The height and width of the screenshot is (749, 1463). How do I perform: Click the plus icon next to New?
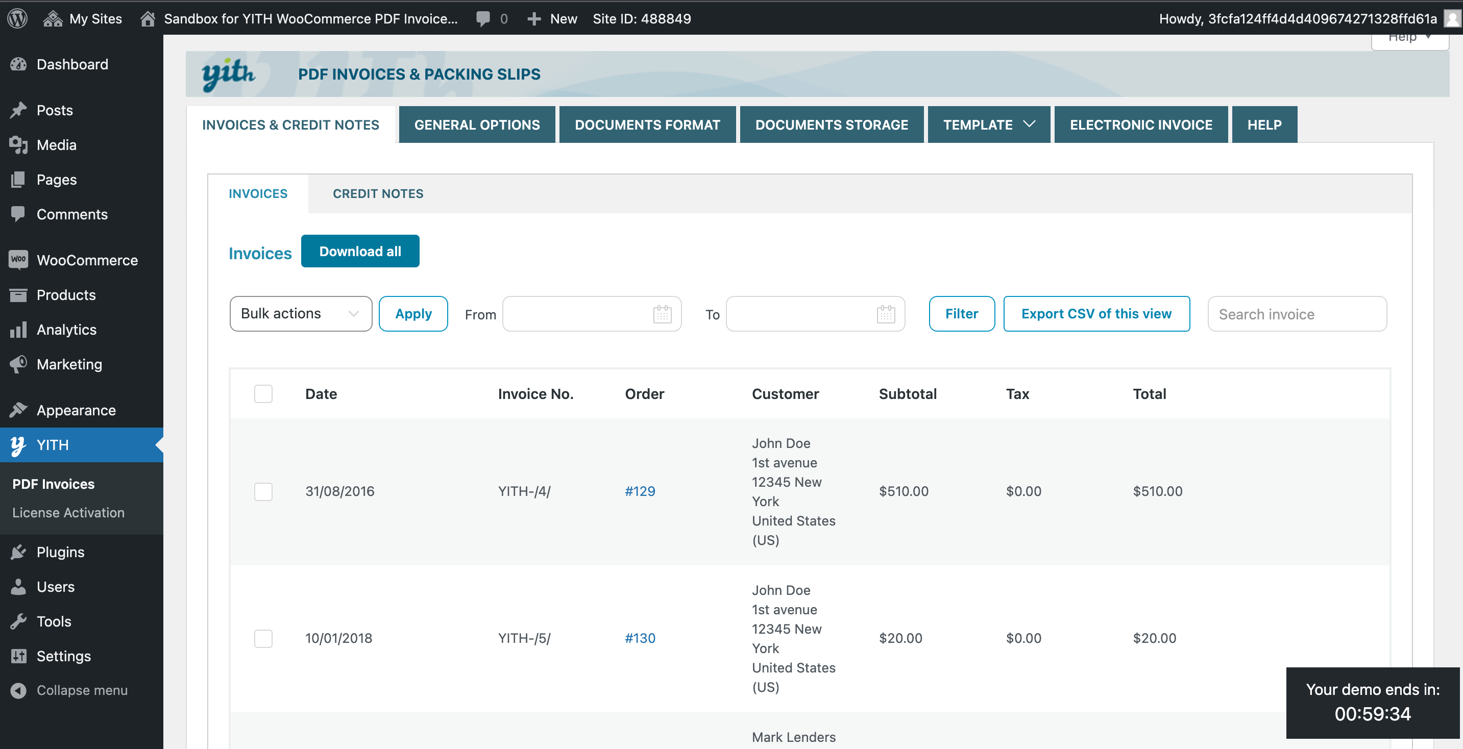click(534, 19)
